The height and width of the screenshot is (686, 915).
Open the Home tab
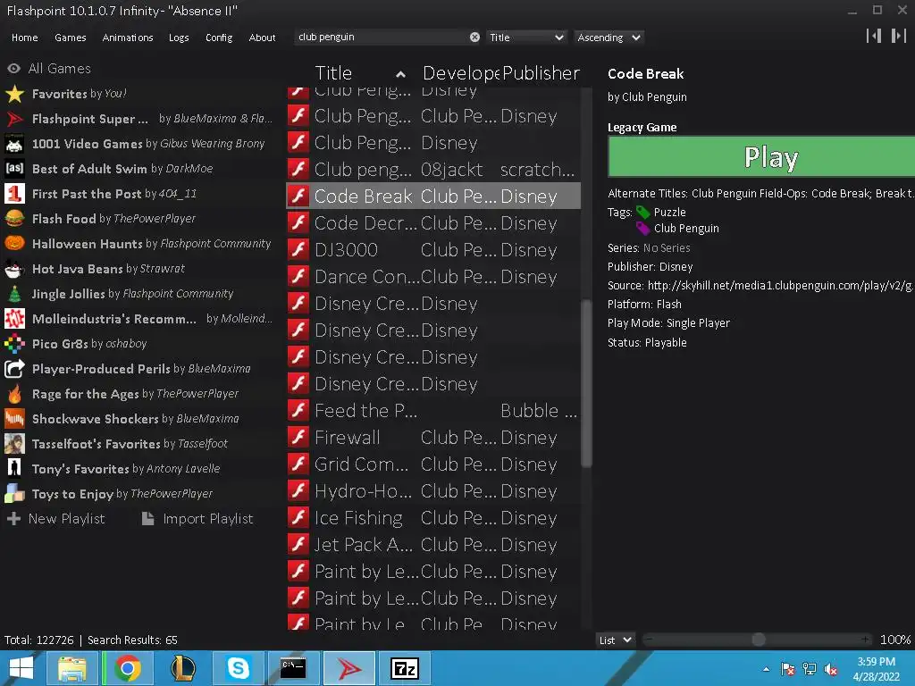pyautogui.click(x=24, y=38)
